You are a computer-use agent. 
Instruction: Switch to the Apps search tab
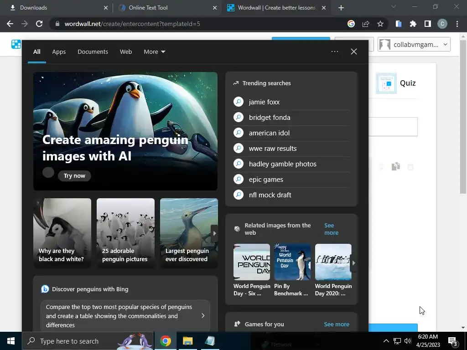click(59, 52)
